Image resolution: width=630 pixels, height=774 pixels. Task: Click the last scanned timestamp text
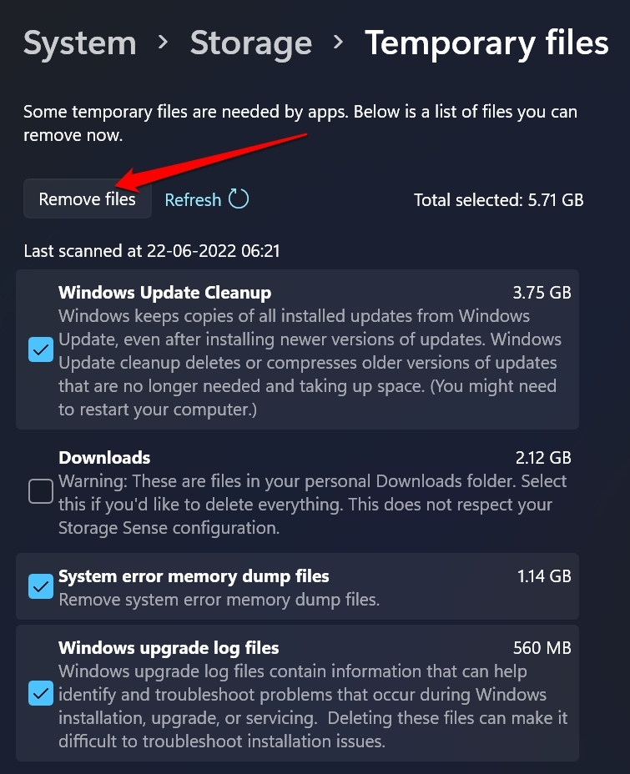[151, 250]
